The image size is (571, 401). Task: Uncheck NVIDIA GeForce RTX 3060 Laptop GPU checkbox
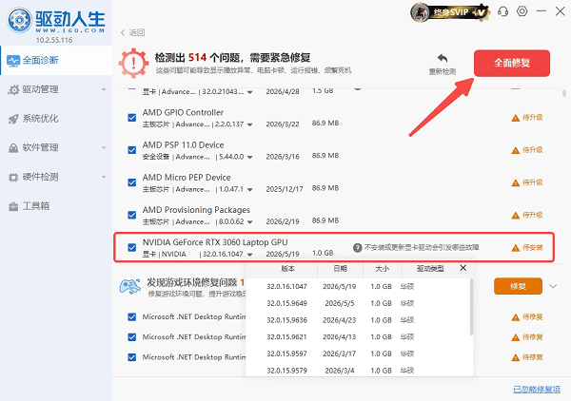132,248
